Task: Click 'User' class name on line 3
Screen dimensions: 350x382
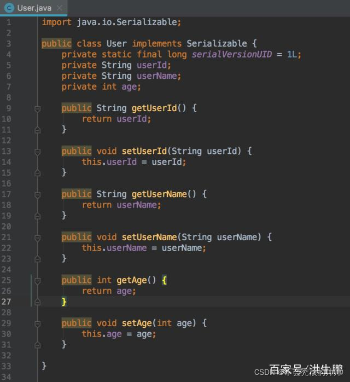Action: pos(116,44)
